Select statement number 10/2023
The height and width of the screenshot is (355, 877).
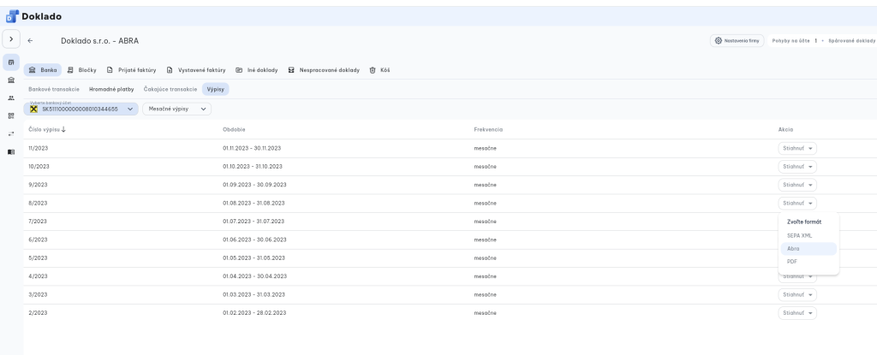click(x=39, y=167)
